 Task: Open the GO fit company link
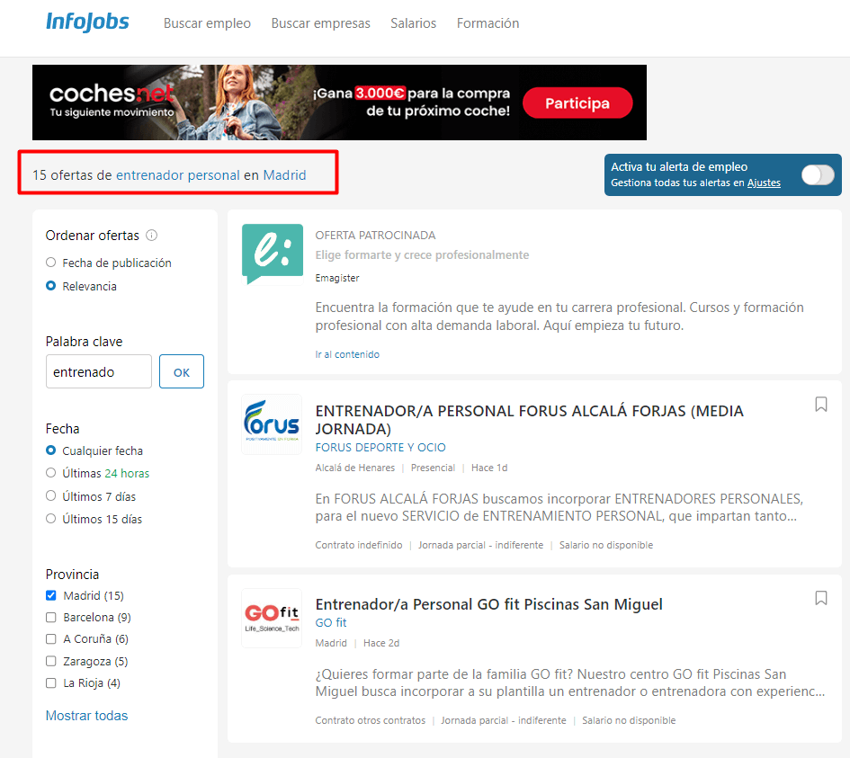coord(331,622)
